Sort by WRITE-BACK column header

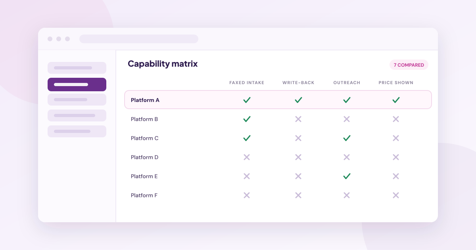[298, 83]
